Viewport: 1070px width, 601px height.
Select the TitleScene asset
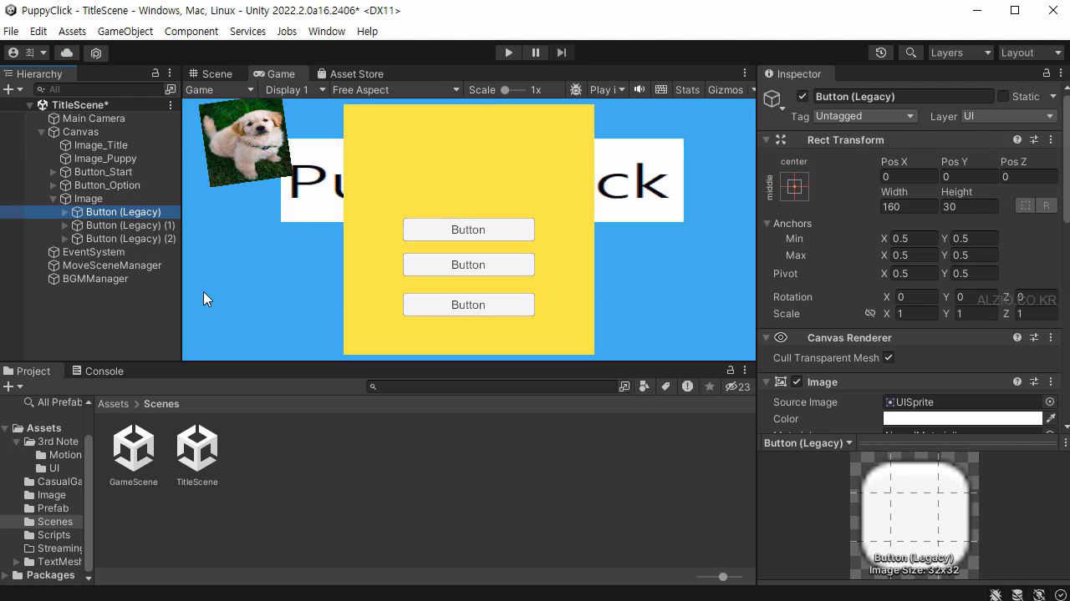tap(197, 456)
